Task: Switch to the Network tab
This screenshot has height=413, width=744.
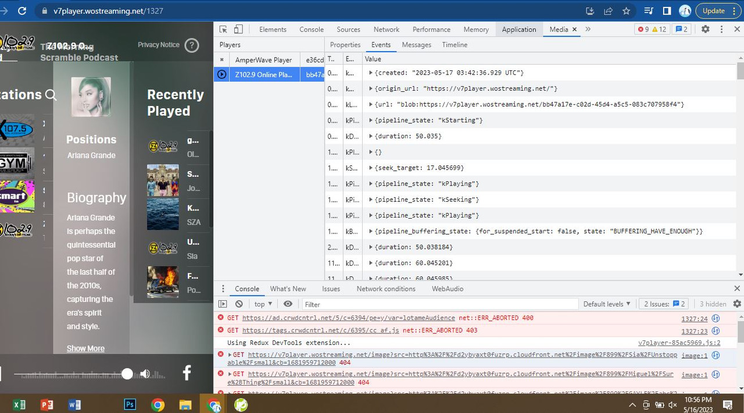Action: coord(387,29)
